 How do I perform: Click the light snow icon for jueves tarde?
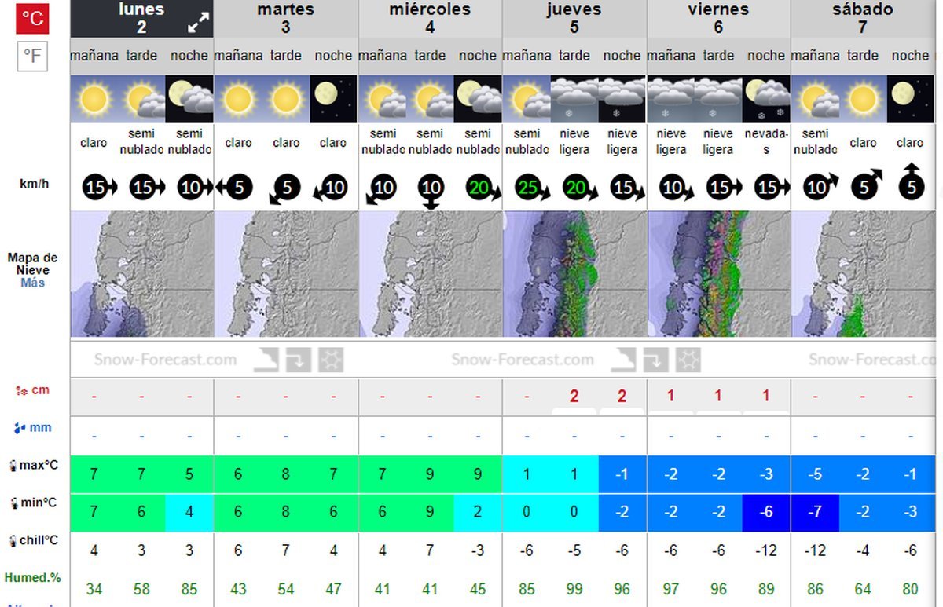pyautogui.click(x=574, y=99)
